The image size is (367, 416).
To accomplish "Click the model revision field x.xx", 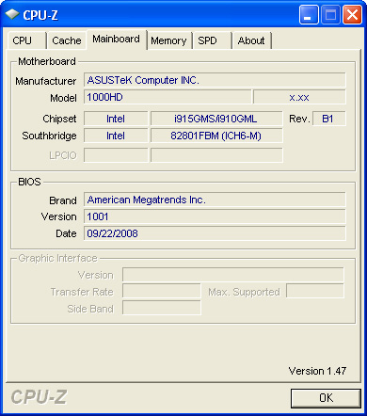I will 299,97.
